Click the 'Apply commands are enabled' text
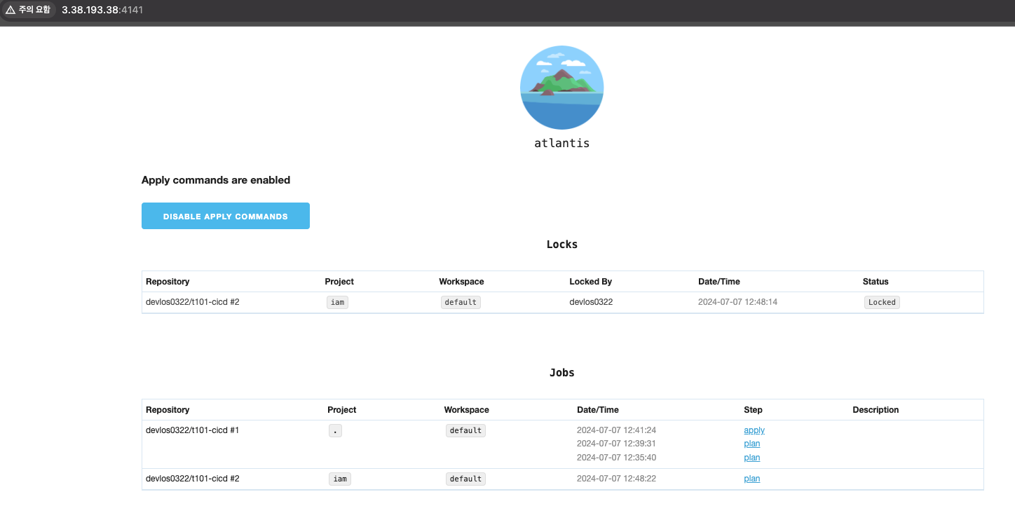The width and height of the screenshot is (1015, 527). pyautogui.click(x=216, y=180)
